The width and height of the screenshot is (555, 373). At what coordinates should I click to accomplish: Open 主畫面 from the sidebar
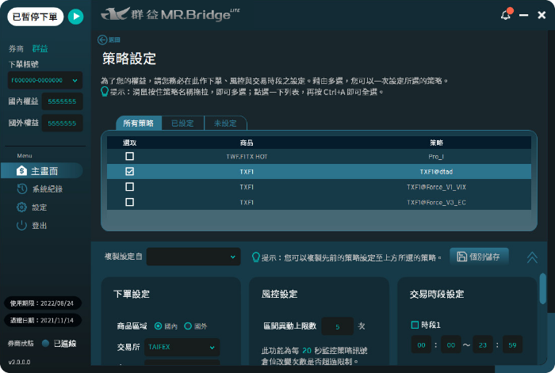pyautogui.click(x=43, y=170)
